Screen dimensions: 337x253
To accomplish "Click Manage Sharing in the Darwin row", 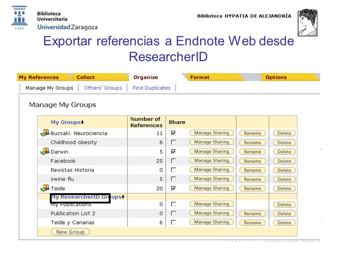I will (x=212, y=151).
